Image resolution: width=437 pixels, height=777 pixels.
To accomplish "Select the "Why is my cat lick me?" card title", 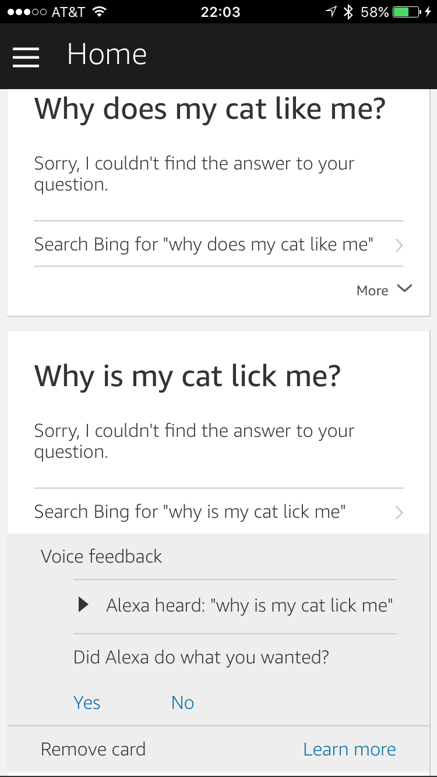I will (187, 376).
